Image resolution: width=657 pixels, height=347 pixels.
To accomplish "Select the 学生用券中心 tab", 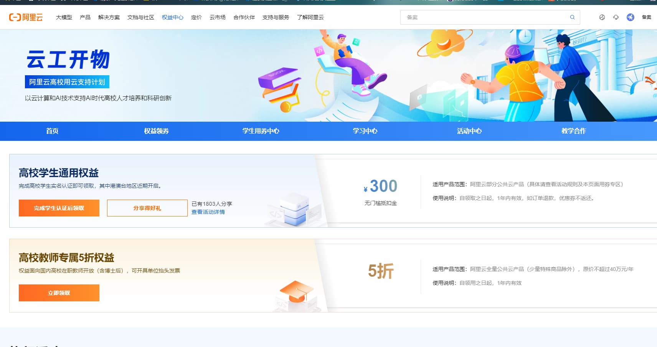I will pyautogui.click(x=261, y=131).
